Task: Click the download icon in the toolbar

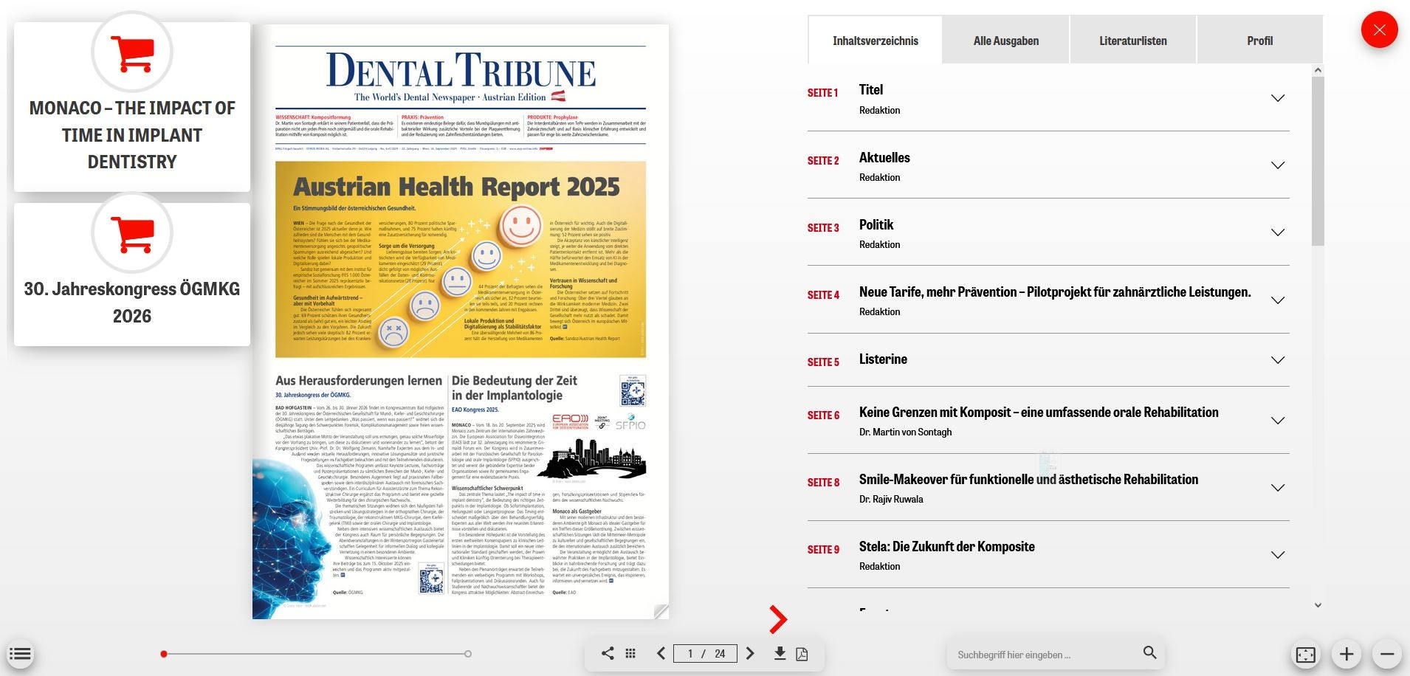Action: 780,653
